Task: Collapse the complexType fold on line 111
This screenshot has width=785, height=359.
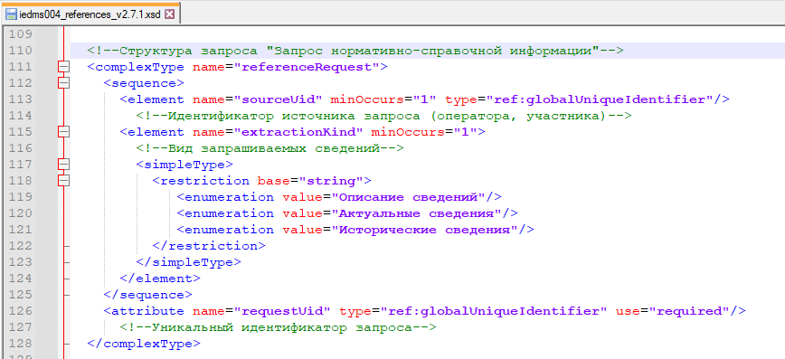Action: pyautogui.click(x=63, y=67)
